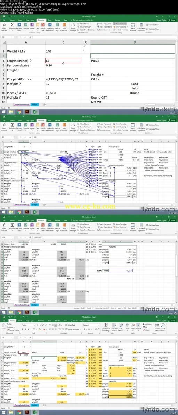Image resolution: width=178 pixels, height=415 pixels.
Task: Open Formulas tab in the Home ribbon frame
Action: pos(41,320)
